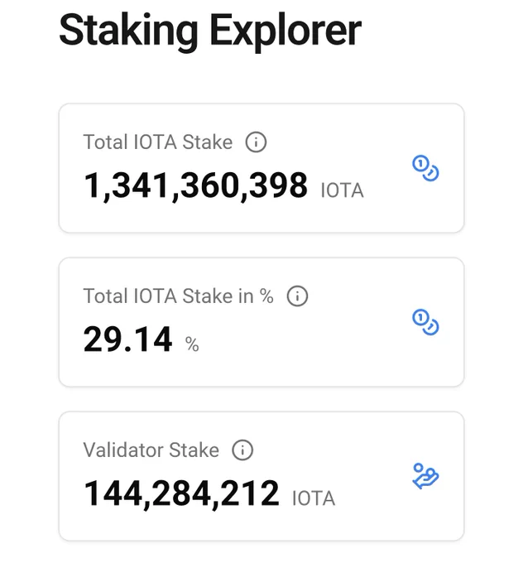This screenshot has height=563, width=523.
Task: Click the % unit beside 29.14
Action: tap(192, 344)
